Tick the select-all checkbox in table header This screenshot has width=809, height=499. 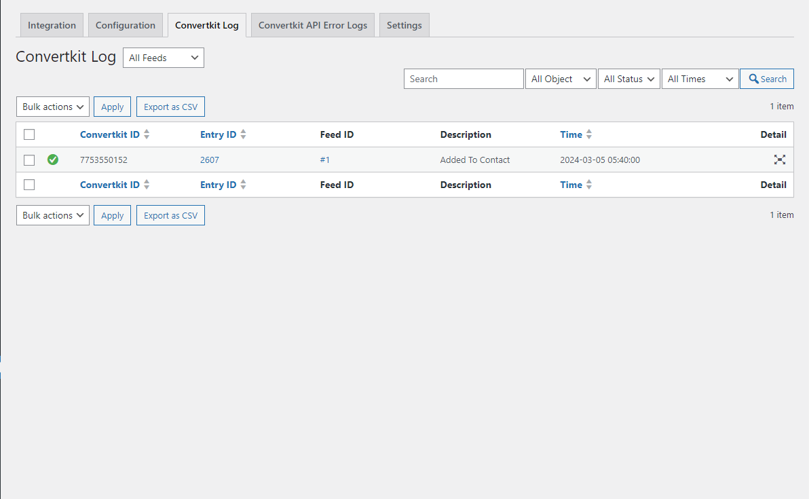pos(29,134)
